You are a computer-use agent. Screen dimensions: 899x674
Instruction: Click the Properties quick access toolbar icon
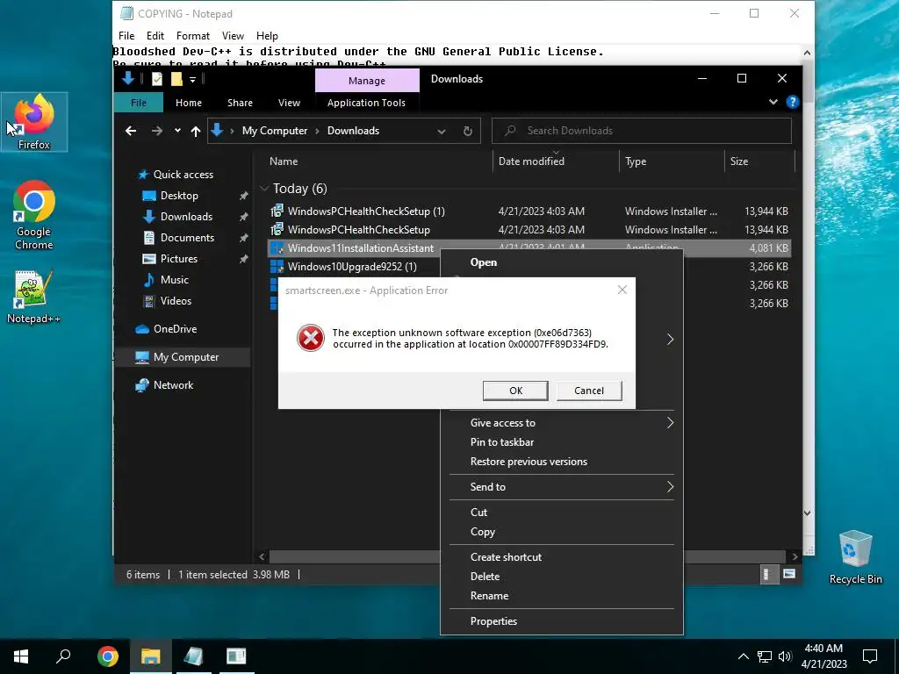tap(156, 79)
